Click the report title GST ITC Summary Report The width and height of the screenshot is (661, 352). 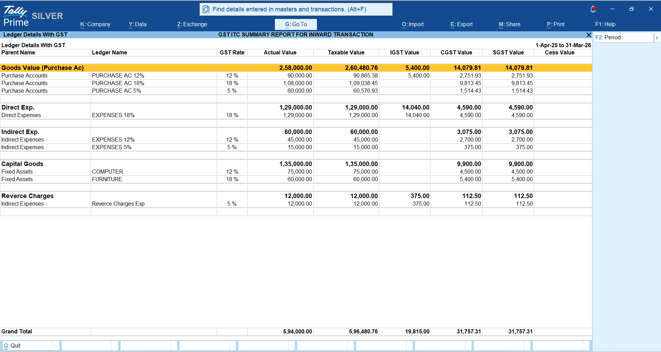(x=296, y=35)
